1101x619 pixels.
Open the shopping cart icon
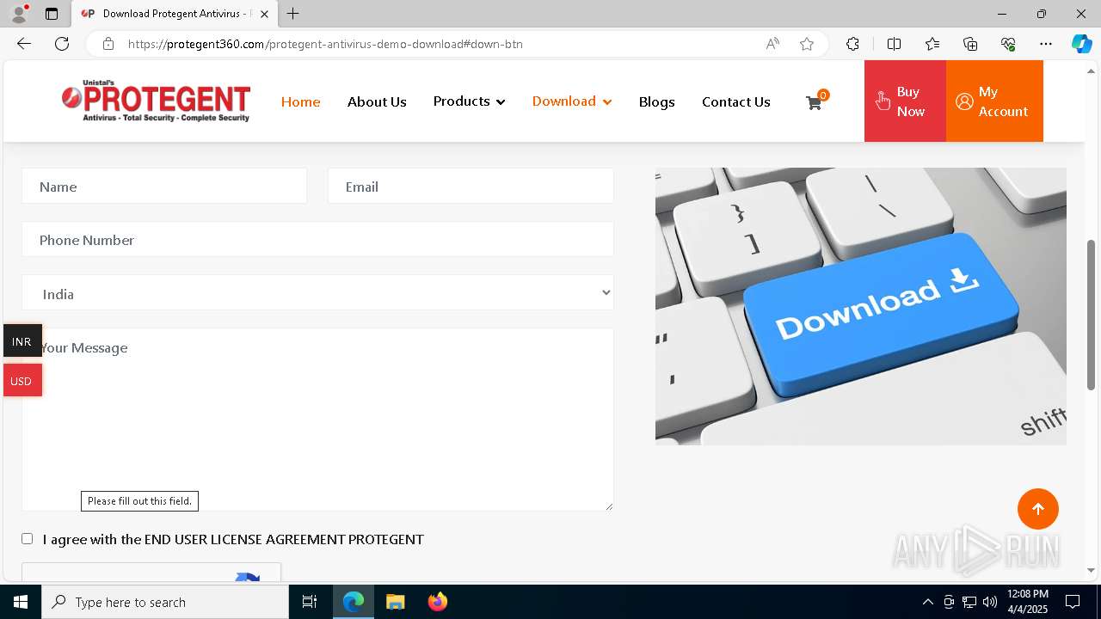tap(814, 102)
